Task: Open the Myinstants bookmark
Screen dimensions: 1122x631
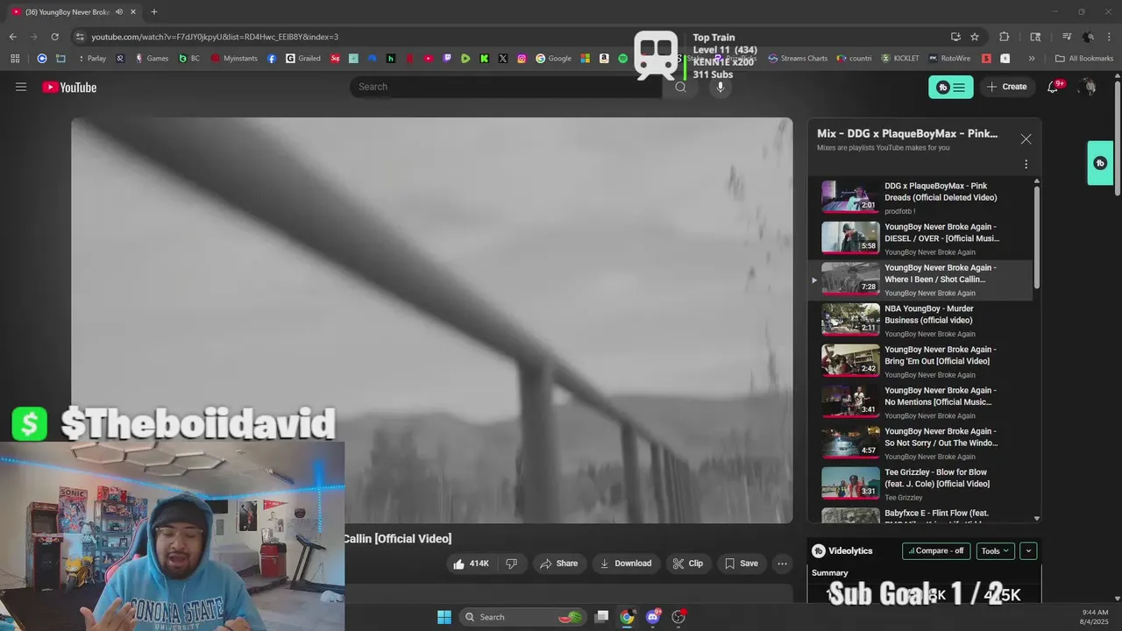Action: tap(234, 59)
